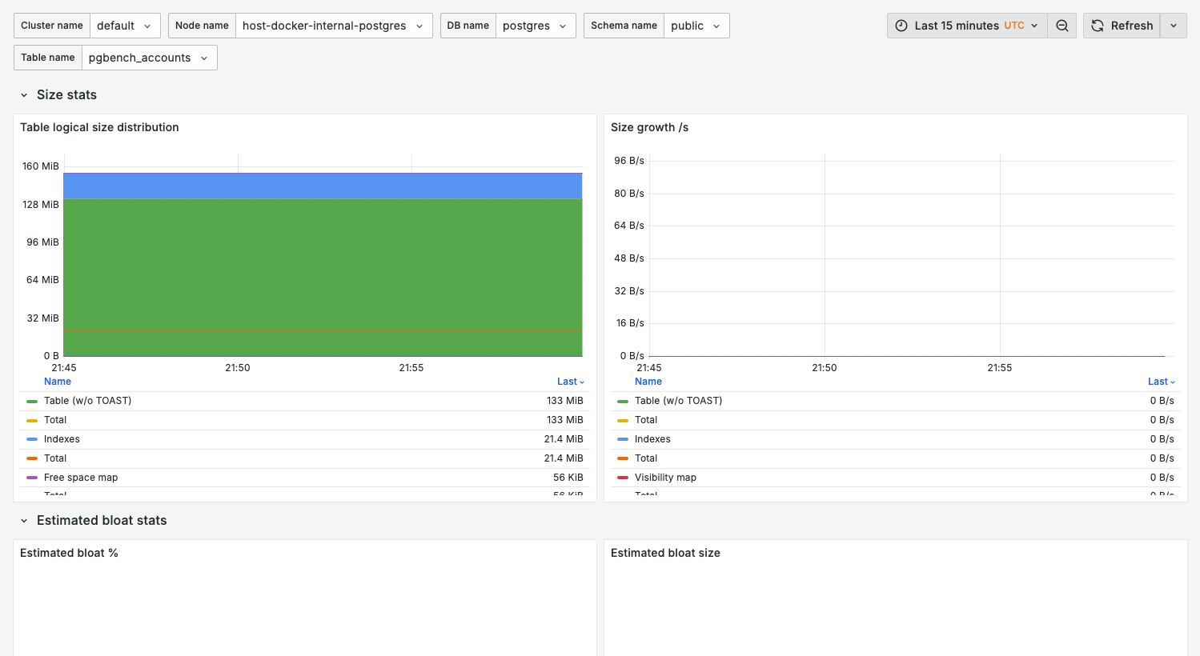Click the zoom-out magnifier icon
This screenshot has width=1200, height=656.
(1062, 25)
